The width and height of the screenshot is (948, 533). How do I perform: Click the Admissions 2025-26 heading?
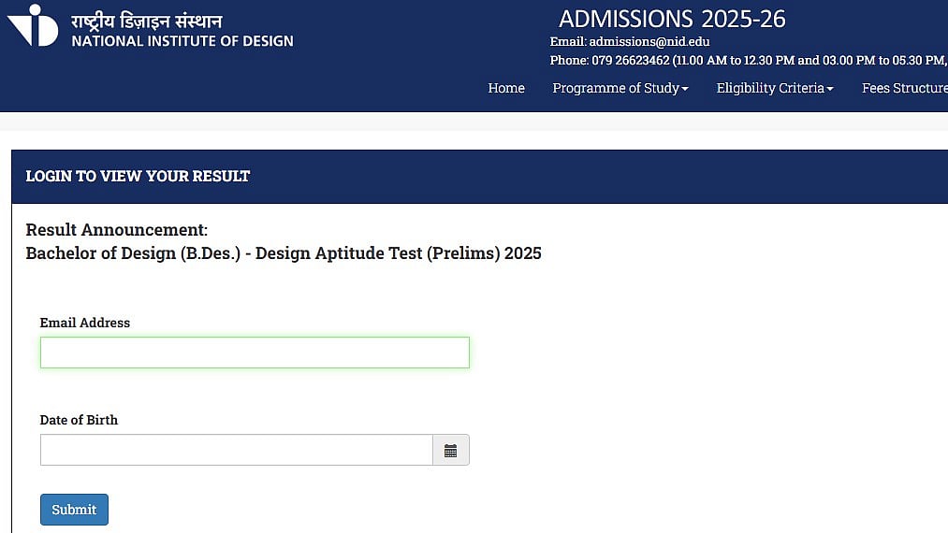coord(672,19)
